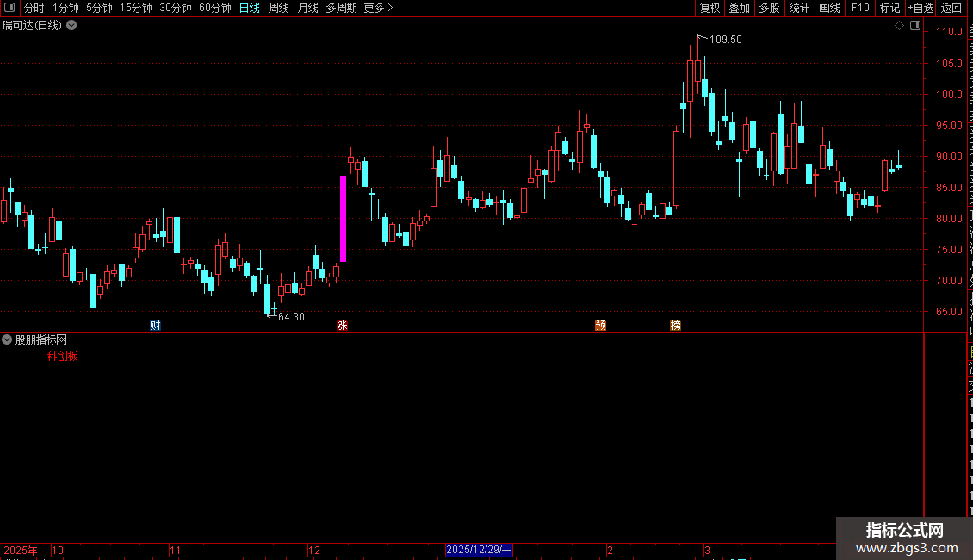Open the 榜 leaderboard event marker
The height and width of the screenshot is (560, 973).
[676, 326]
